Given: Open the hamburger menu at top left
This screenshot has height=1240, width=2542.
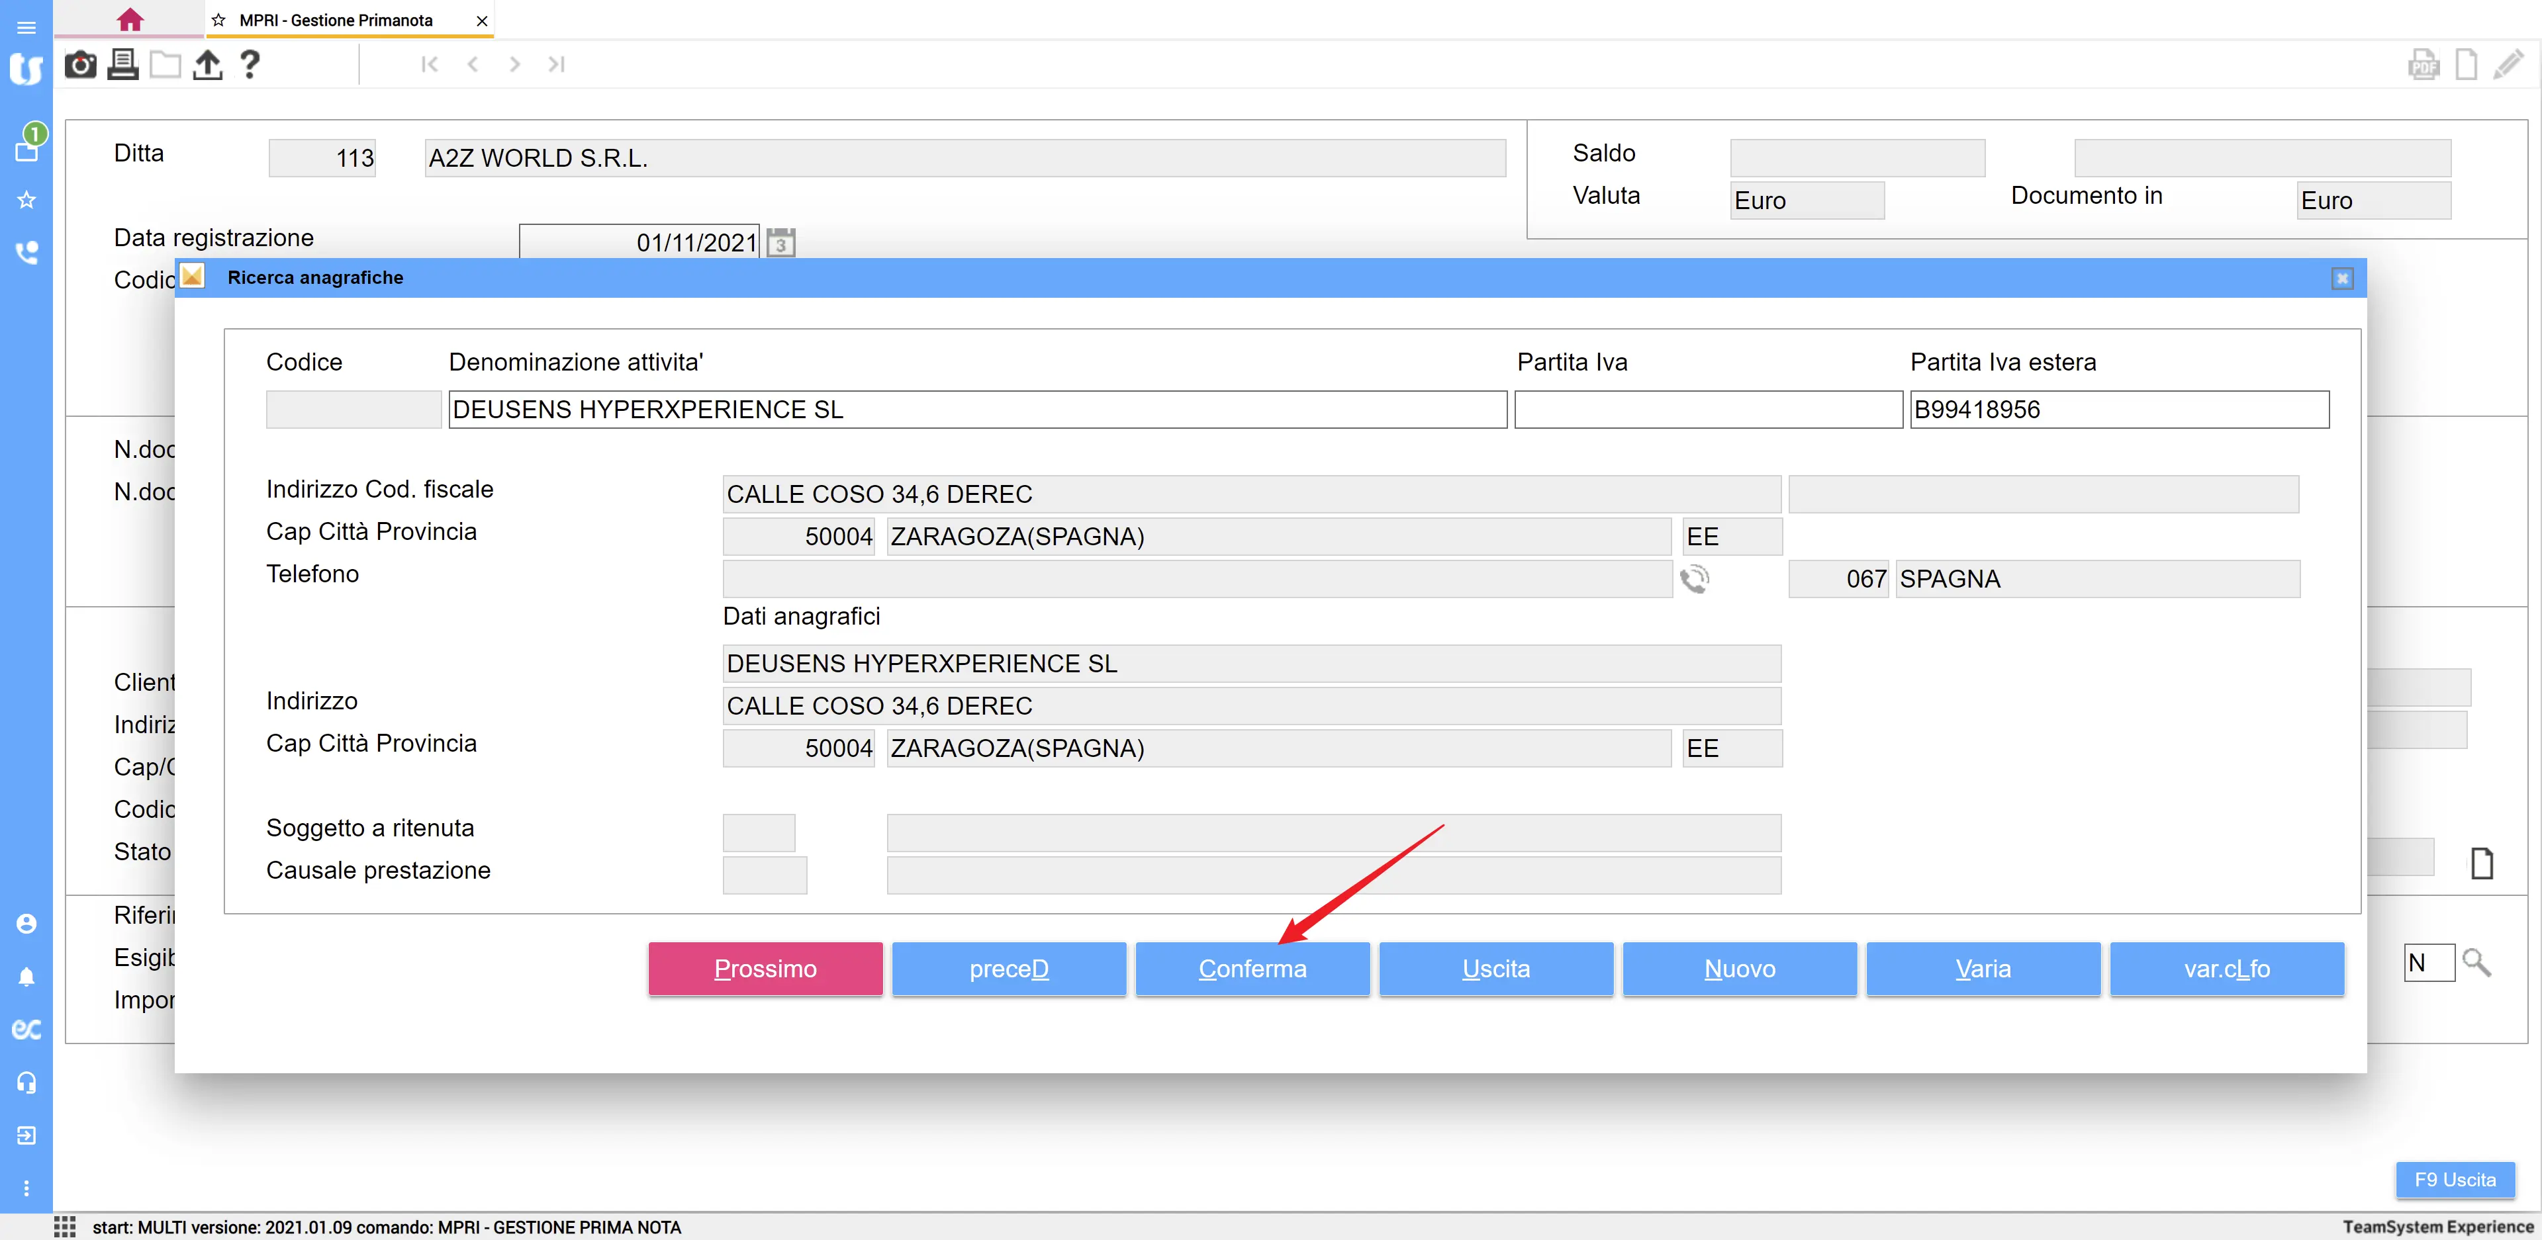Looking at the screenshot, I should [26, 26].
